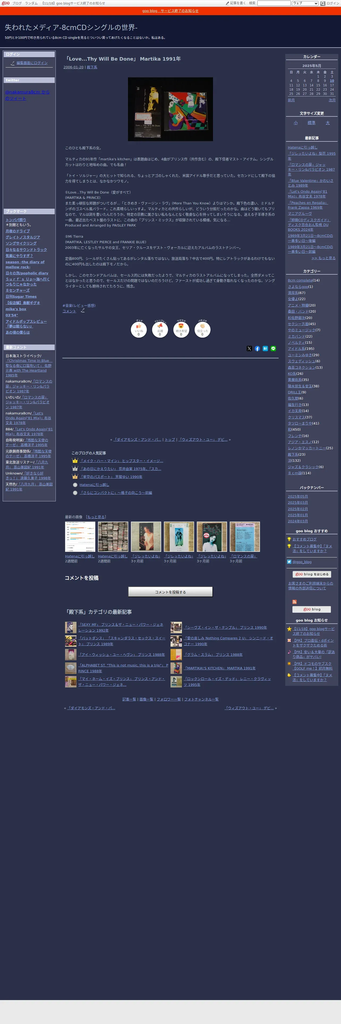Click the album cover photo
341x1024 pixels.
[170, 109]
